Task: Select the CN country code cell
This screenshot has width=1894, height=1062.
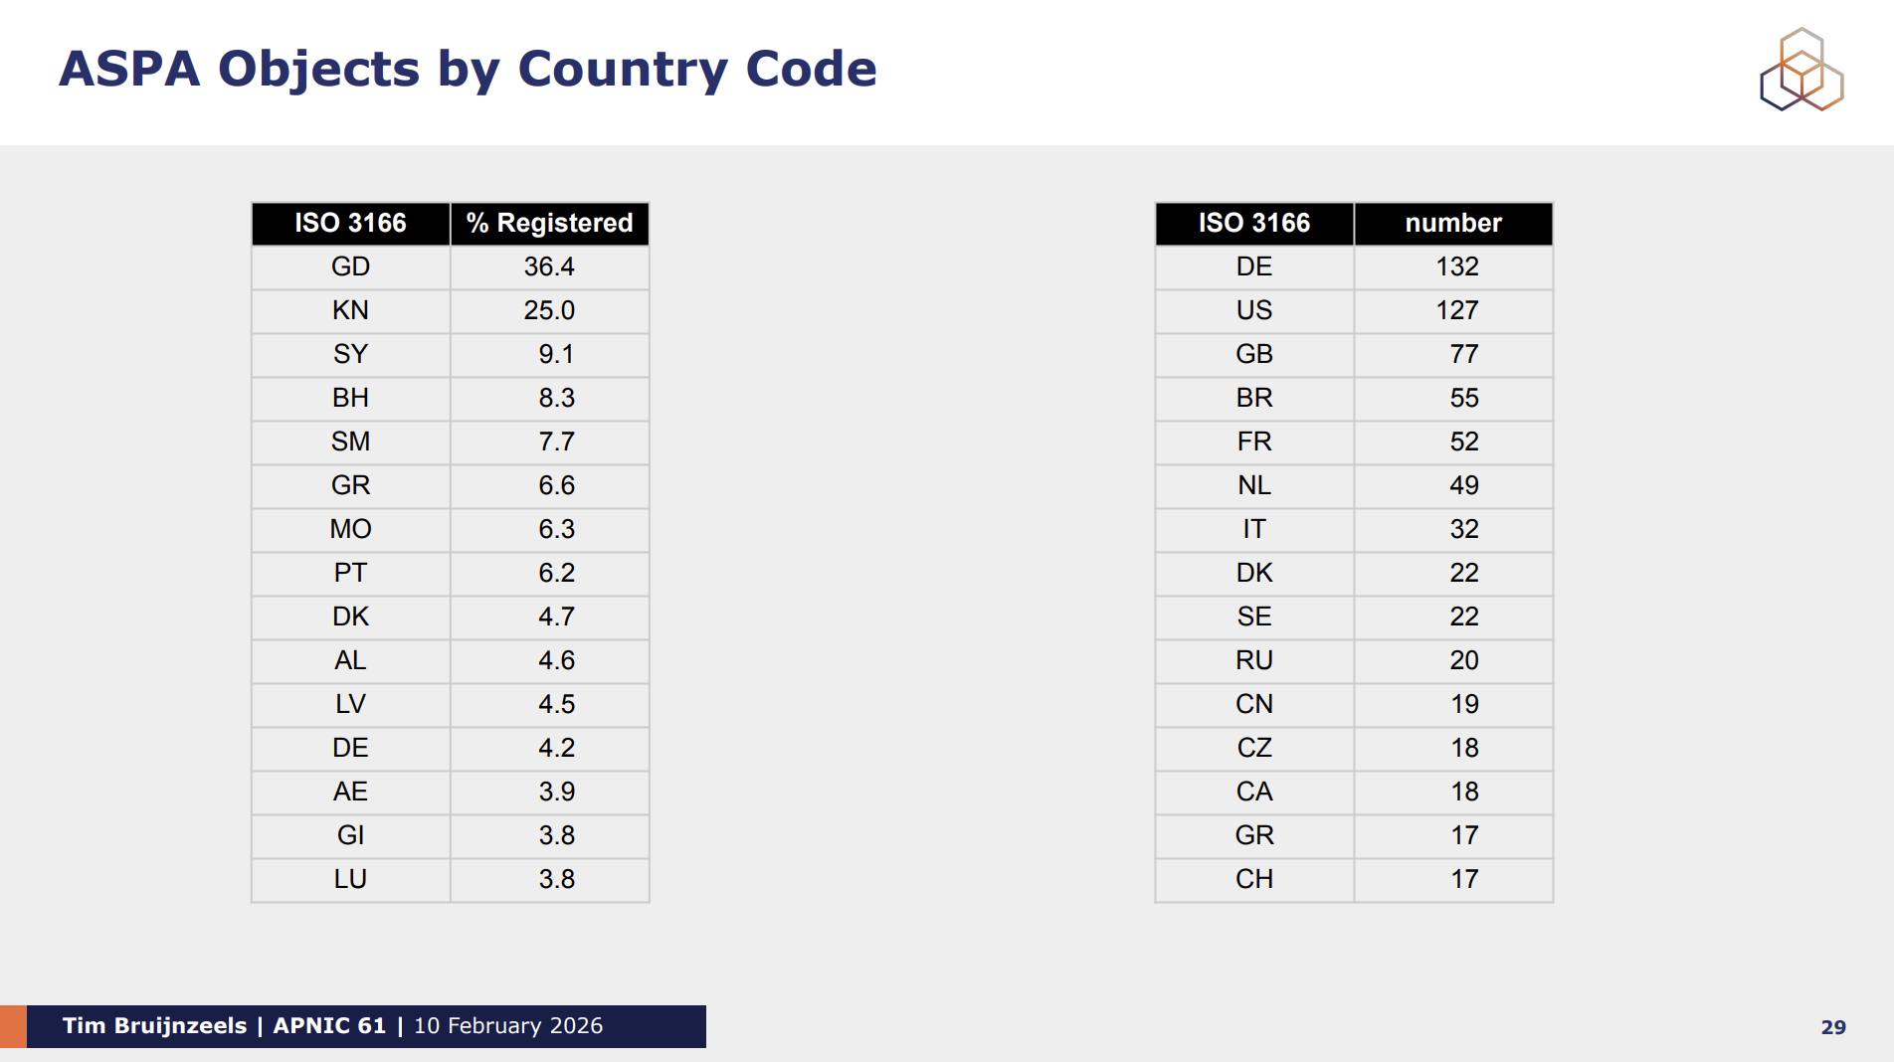Action: [x=1253, y=704]
